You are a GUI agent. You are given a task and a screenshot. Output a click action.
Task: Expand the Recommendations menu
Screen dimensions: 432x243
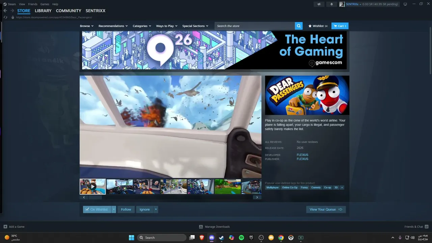113,26
